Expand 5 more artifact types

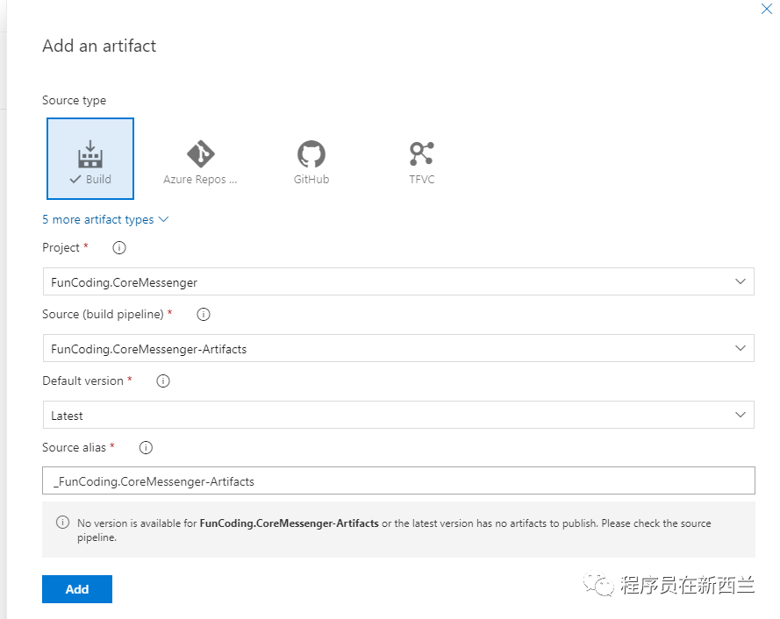(x=105, y=219)
